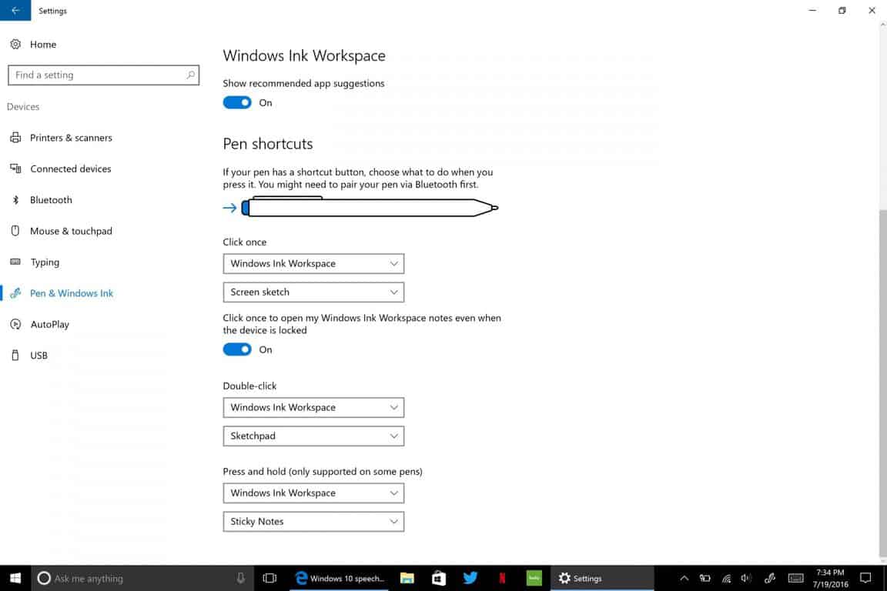Viewport: 887px width, 591px height.
Task: Open the Screen sketch dropdown
Action: tap(313, 292)
